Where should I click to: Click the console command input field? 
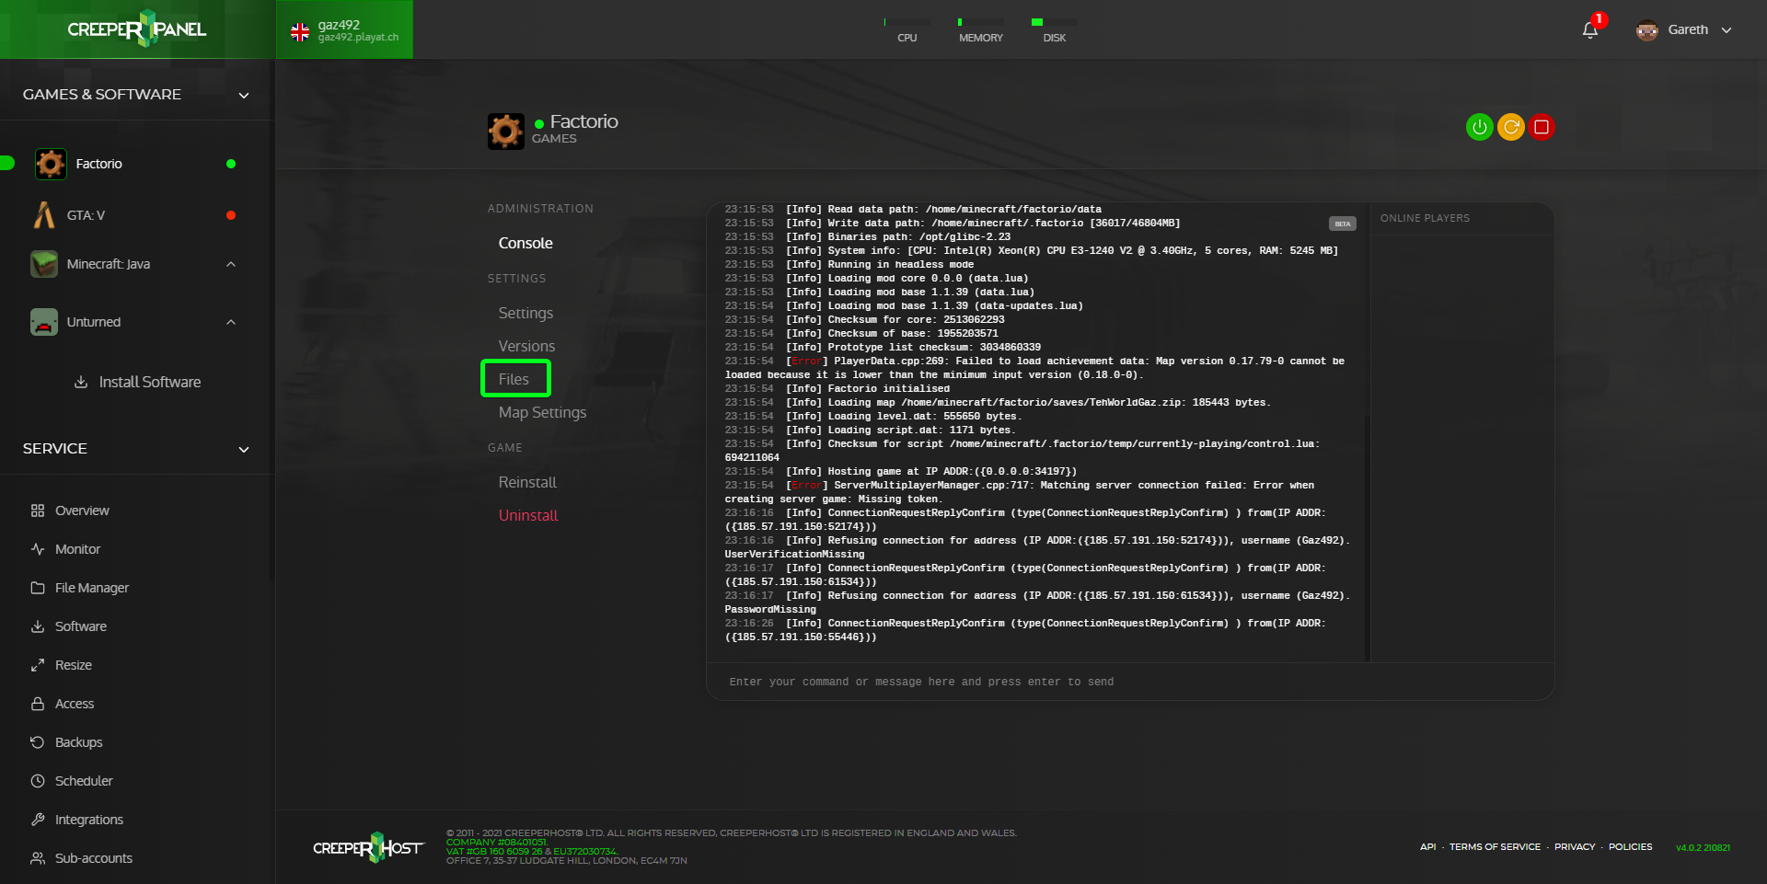(1130, 682)
